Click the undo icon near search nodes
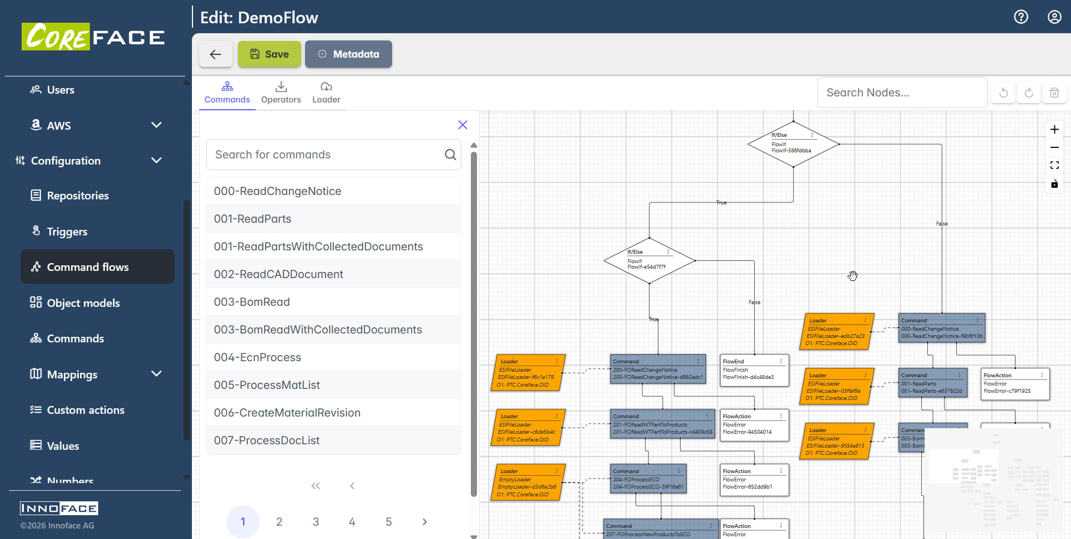This screenshot has width=1071, height=539. point(1003,93)
